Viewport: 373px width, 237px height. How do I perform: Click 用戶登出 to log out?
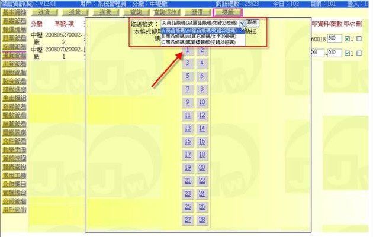click(x=14, y=209)
